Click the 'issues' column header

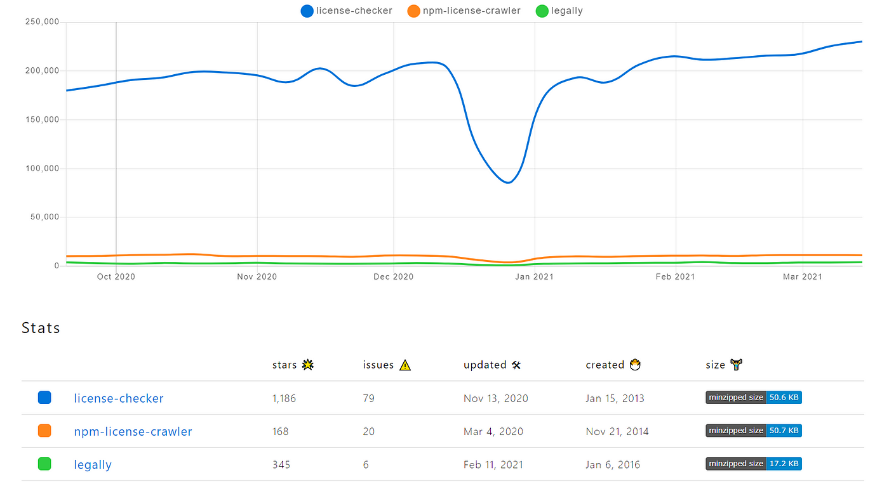tap(378, 365)
